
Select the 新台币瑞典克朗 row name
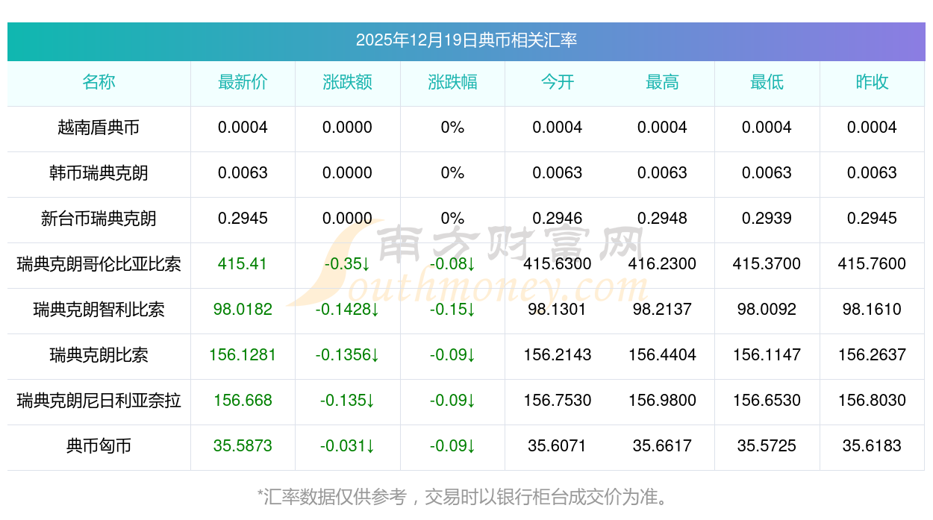99,219
